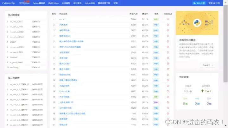
Task: Click difficulty tag in a + b row
Action: 156,19
